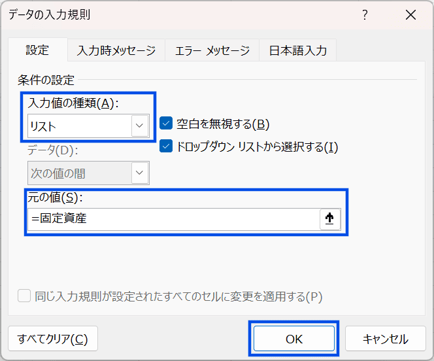This screenshot has height=361, width=434.
Task: Switch to the エラー メッセージ tab
Action: pos(212,50)
